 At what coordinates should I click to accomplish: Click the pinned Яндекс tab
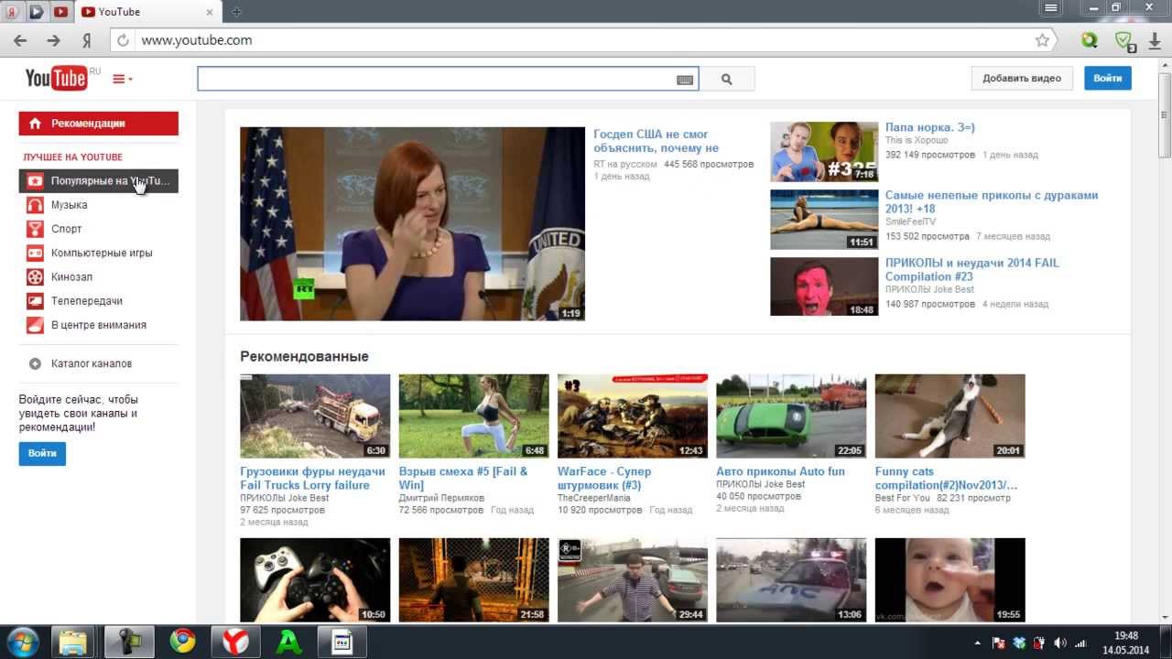point(14,12)
